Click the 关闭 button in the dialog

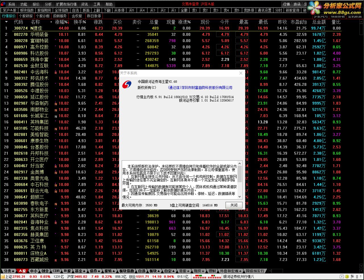pyautogui.click(x=234, y=205)
